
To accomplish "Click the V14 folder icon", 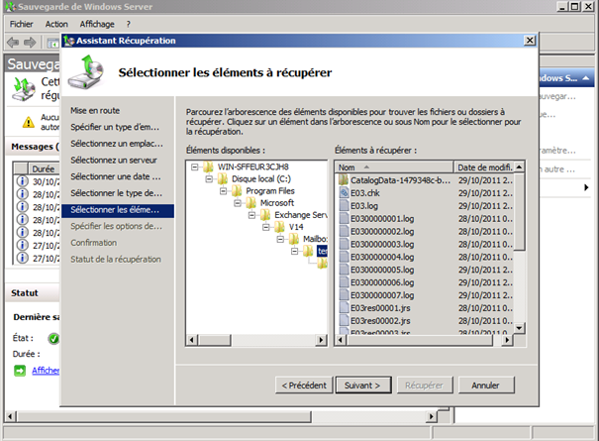I will pos(279,227).
